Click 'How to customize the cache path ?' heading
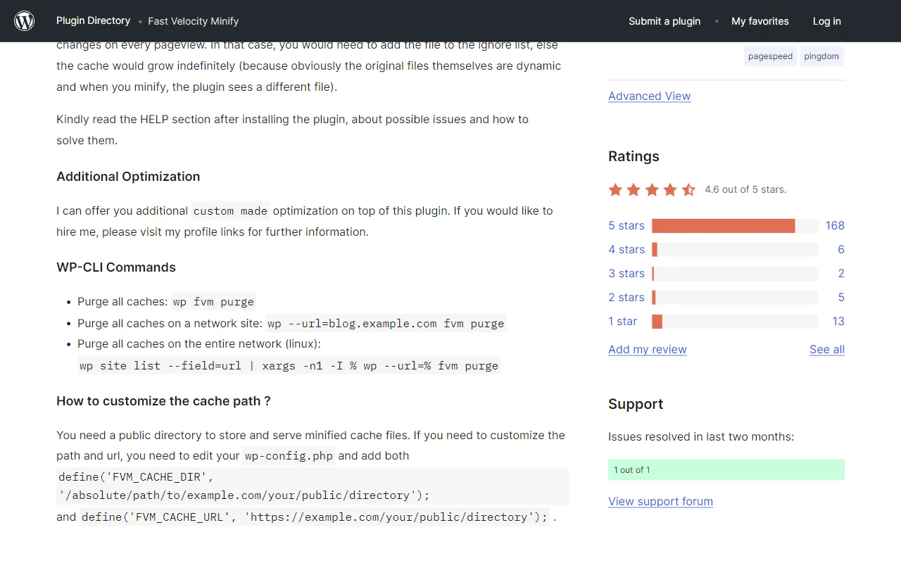The height and width of the screenshot is (563, 901). (x=163, y=401)
